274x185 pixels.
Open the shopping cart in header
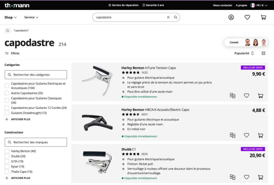tap(263, 17)
